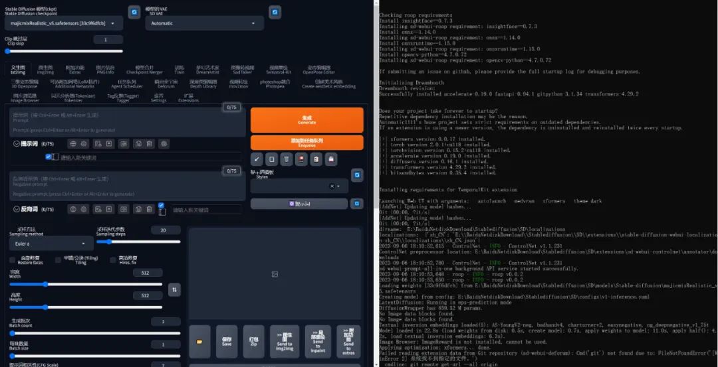Click history document icon in negative prompt toolbar

(x=98, y=209)
